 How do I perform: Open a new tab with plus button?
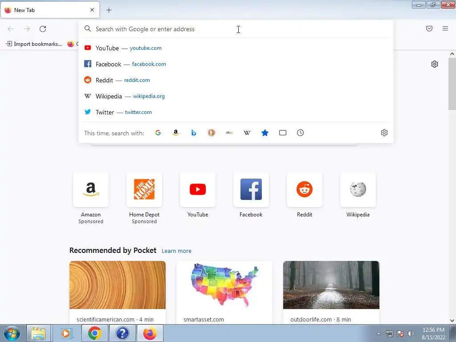[109, 10]
